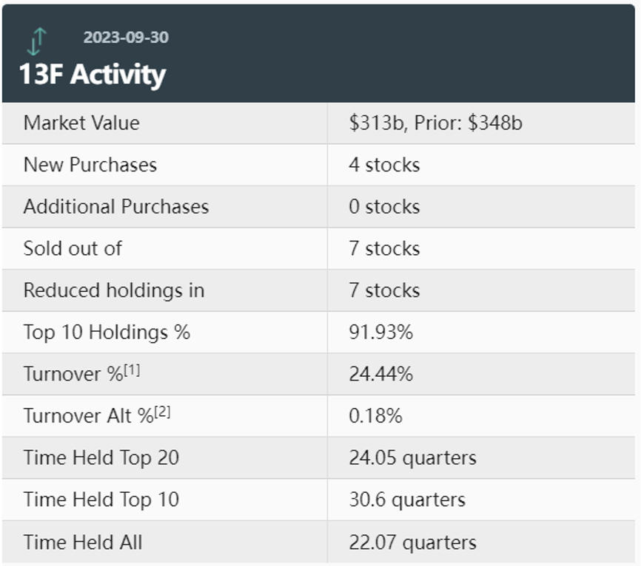Click the 91.93% value

coord(380,332)
